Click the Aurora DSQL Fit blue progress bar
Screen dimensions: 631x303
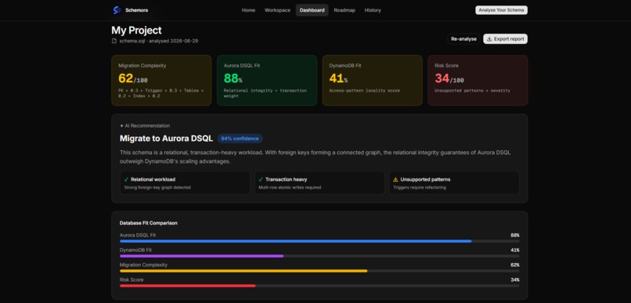[x=295, y=241]
